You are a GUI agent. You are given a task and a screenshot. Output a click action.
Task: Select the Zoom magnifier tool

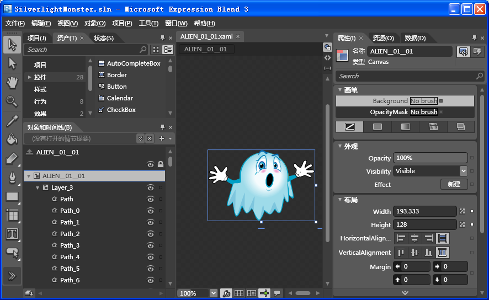[x=12, y=101]
